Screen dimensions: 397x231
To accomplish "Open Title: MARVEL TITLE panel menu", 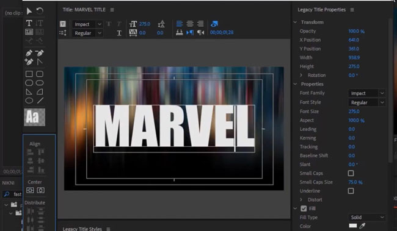I will pos(112,10).
